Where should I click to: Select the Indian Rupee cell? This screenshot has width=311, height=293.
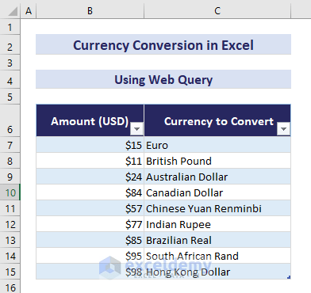tap(217, 224)
